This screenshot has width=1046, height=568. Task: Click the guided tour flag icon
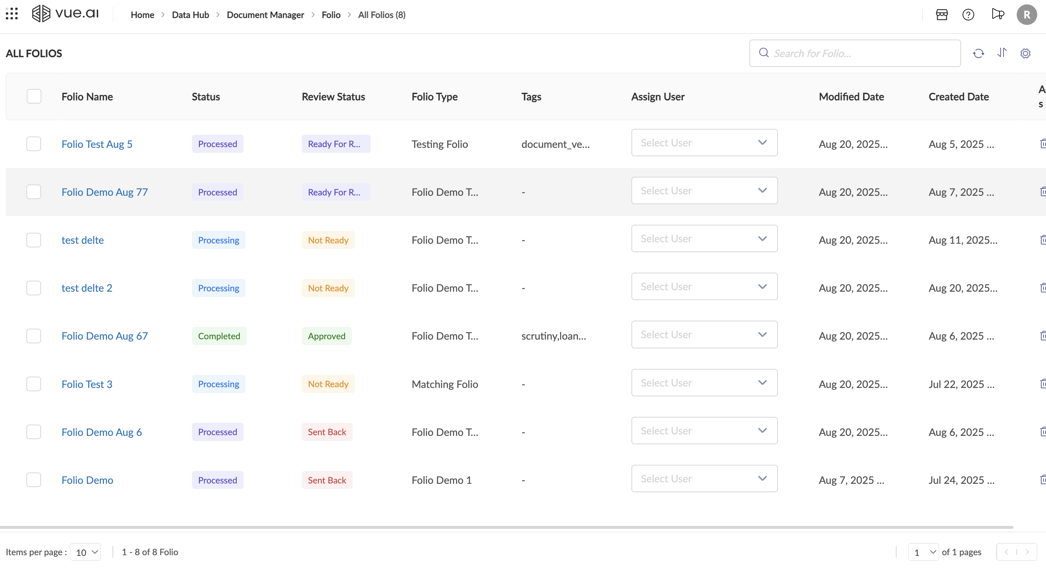click(997, 15)
